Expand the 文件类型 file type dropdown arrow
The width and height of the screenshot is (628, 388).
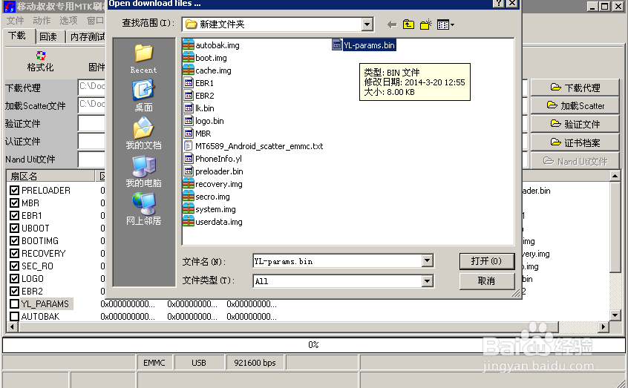(x=428, y=280)
